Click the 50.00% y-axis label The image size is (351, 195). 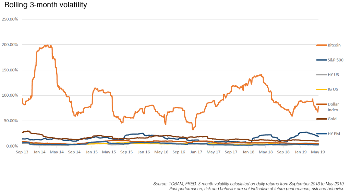coord(11,121)
